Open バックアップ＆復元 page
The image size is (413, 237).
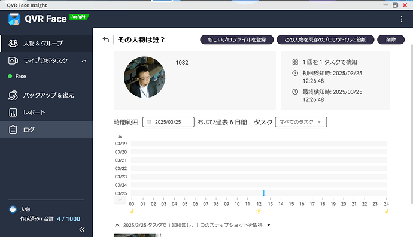point(46,95)
